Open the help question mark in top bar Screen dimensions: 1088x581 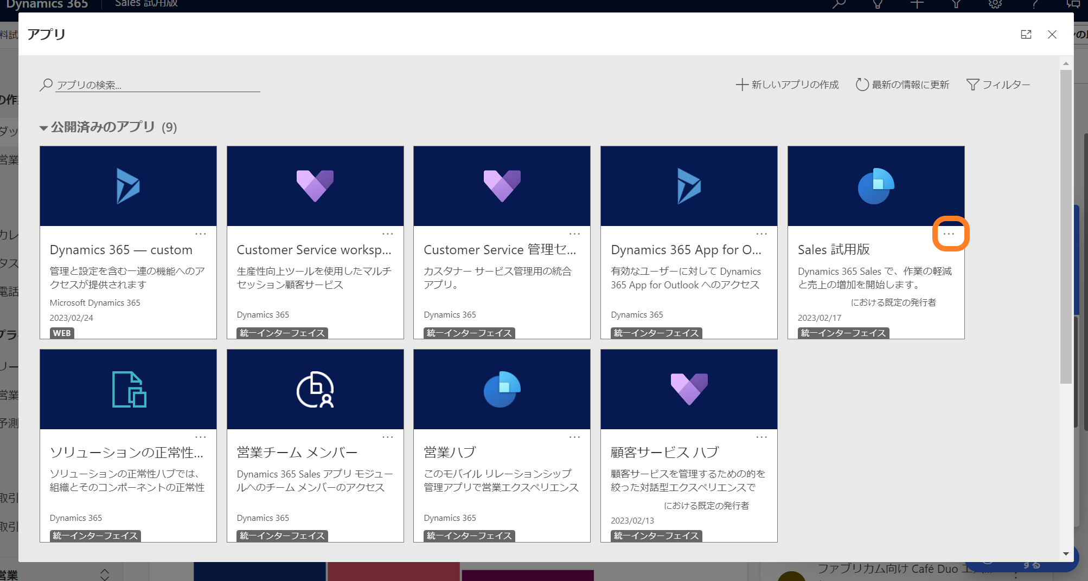1035,4
